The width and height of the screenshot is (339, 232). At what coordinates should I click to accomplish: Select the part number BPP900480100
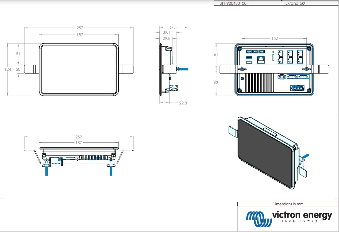click(x=233, y=3)
